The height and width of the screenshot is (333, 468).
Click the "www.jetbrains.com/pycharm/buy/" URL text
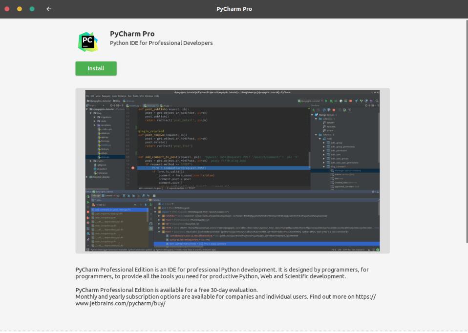[x=120, y=304]
